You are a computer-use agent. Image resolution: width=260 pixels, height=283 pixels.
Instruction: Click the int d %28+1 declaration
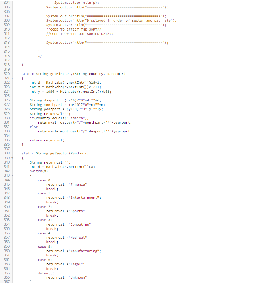coord(65,83)
